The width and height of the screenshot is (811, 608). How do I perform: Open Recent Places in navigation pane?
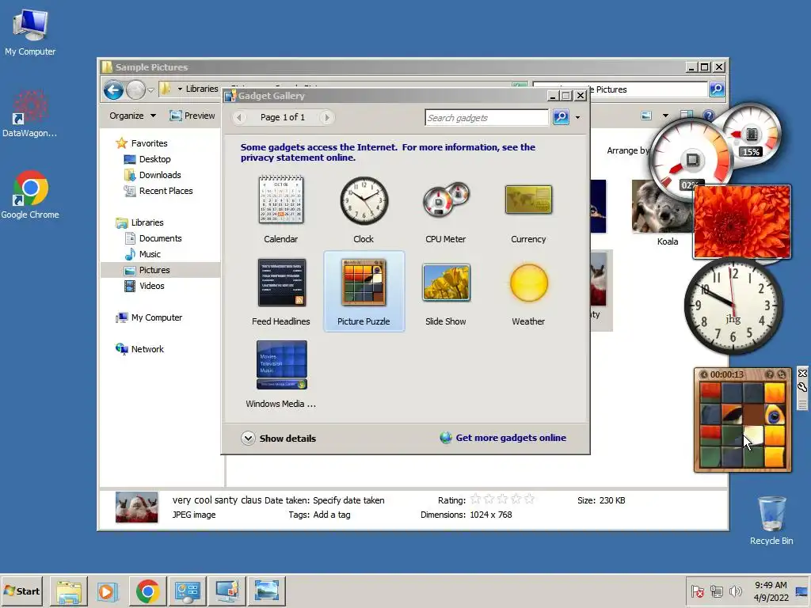pos(158,191)
